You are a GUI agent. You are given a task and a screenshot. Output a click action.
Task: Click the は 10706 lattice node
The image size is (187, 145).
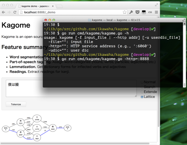[37, 118]
